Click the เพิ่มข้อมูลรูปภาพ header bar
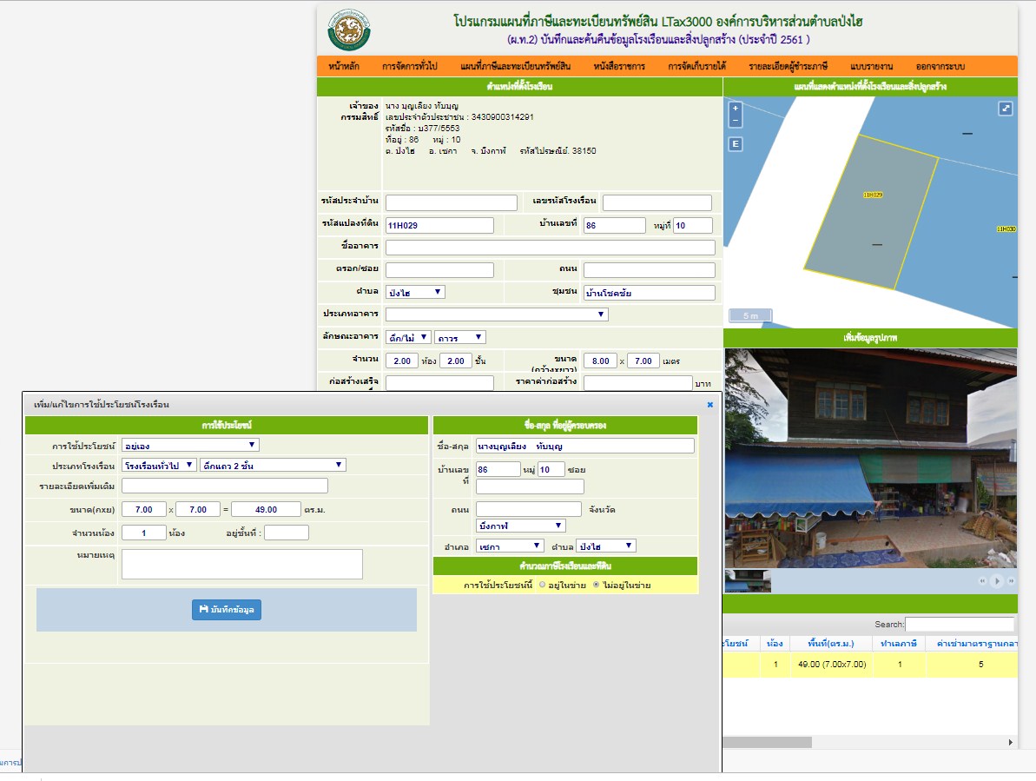 [870, 338]
